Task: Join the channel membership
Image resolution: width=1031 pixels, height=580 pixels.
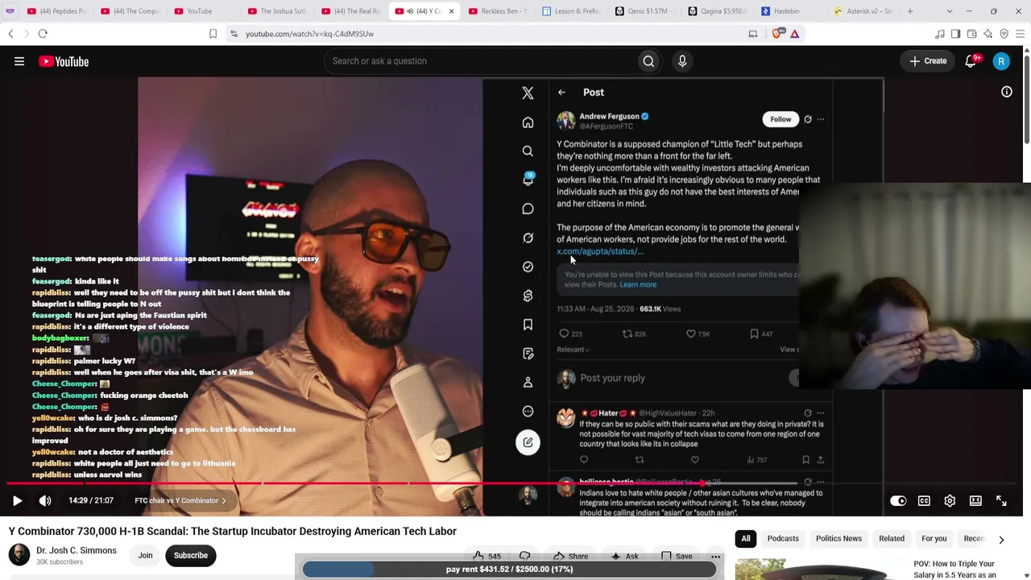Action: pos(145,555)
